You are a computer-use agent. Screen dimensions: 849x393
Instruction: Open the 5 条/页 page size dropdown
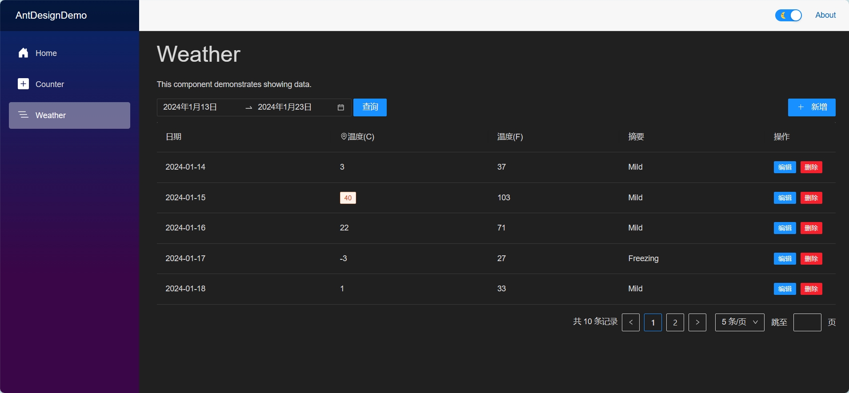point(740,322)
